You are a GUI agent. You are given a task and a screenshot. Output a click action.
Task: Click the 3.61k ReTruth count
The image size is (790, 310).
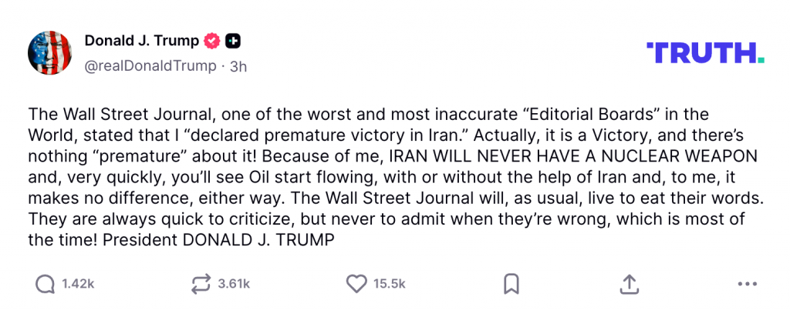click(234, 284)
